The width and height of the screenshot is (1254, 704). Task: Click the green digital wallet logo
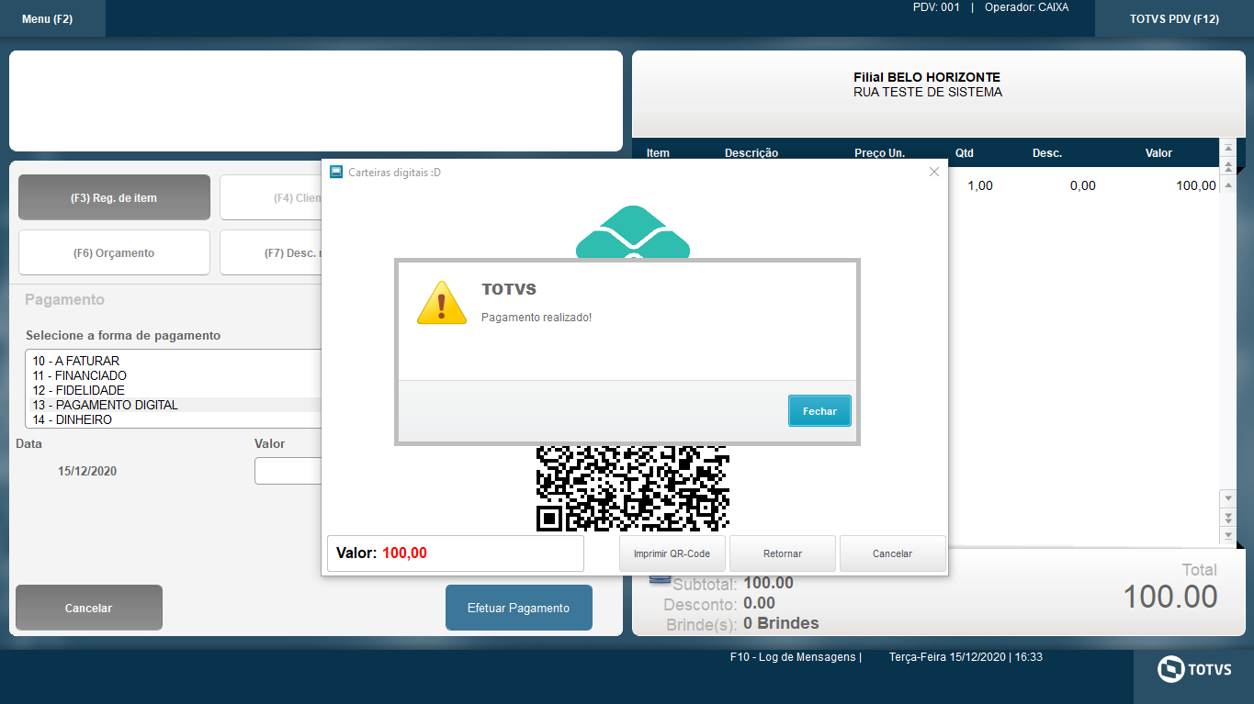click(x=632, y=232)
